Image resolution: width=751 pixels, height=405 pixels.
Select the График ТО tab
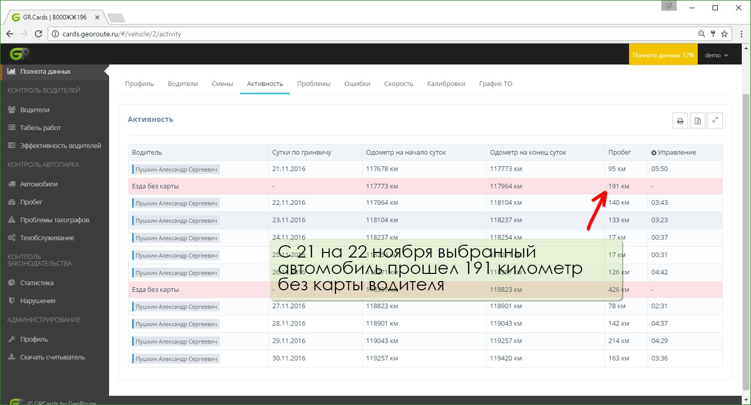coord(495,84)
